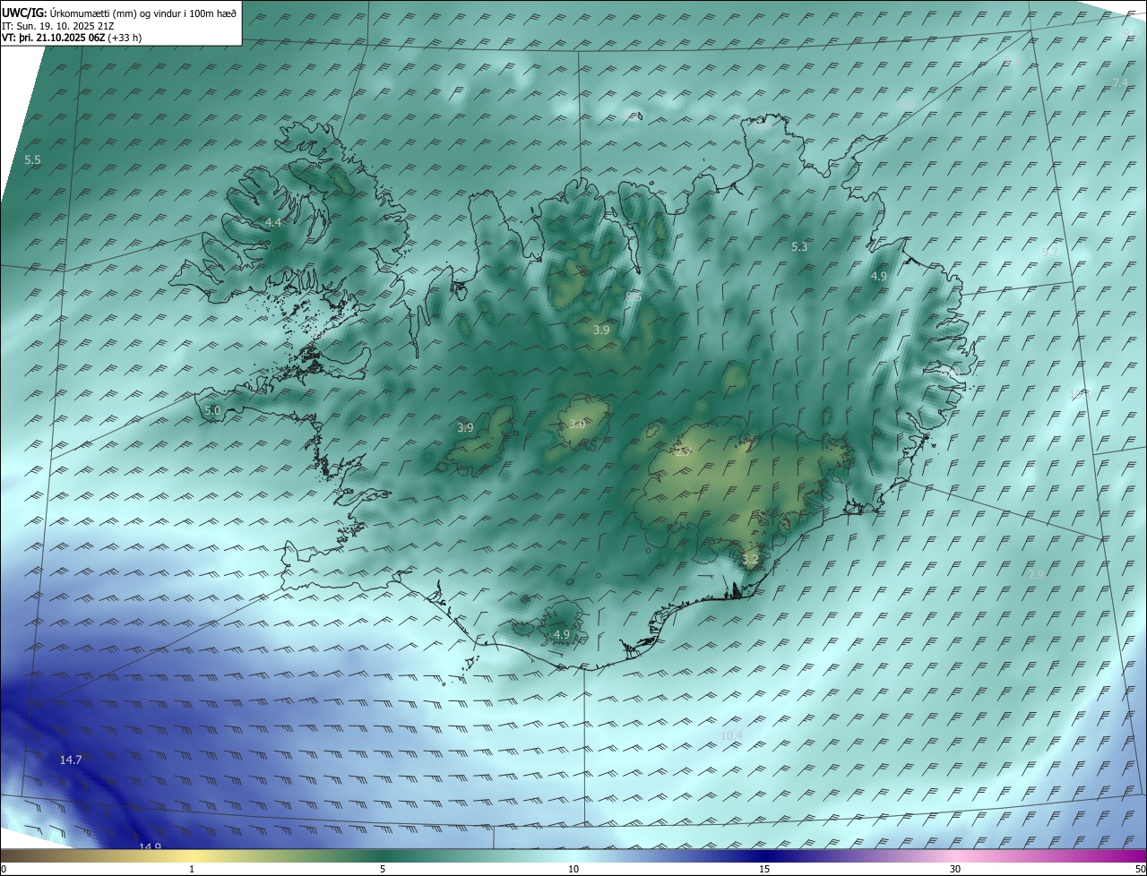Click the 'UWC/IG: Úrkomumætti (mm)' map title
Image resolution: width=1147 pixels, height=876 pixels.
coord(119,13)
